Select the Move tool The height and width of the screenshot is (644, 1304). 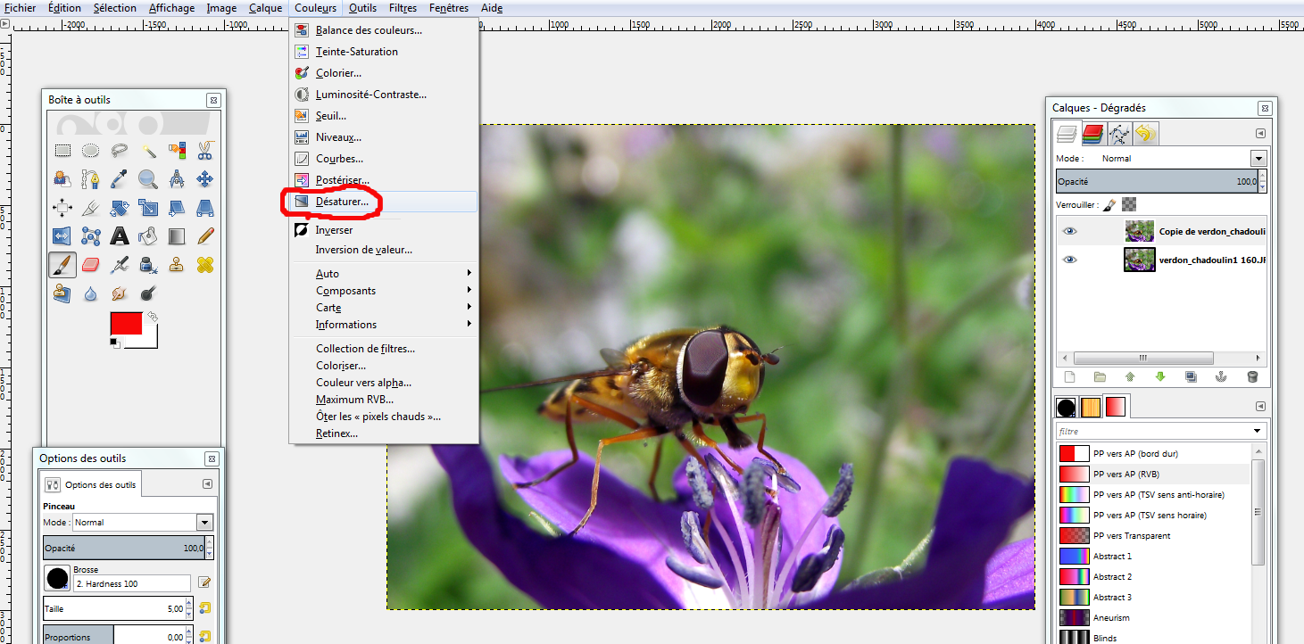pyautogui.click(x=205, y=179)
